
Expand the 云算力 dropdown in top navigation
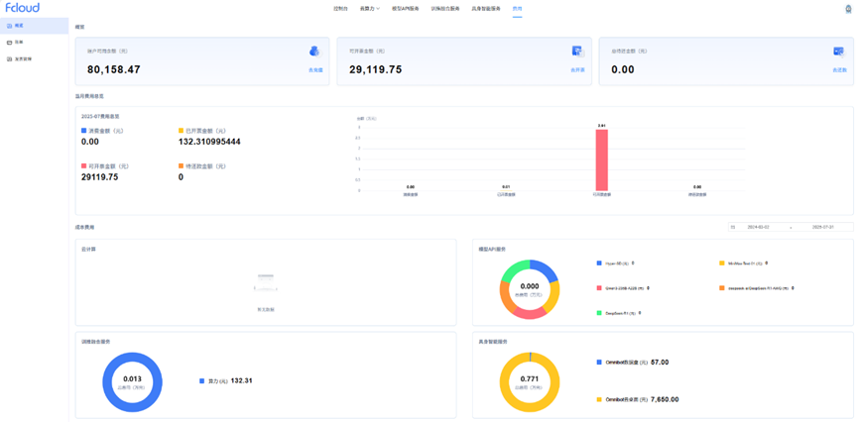(x=369, y=8)
